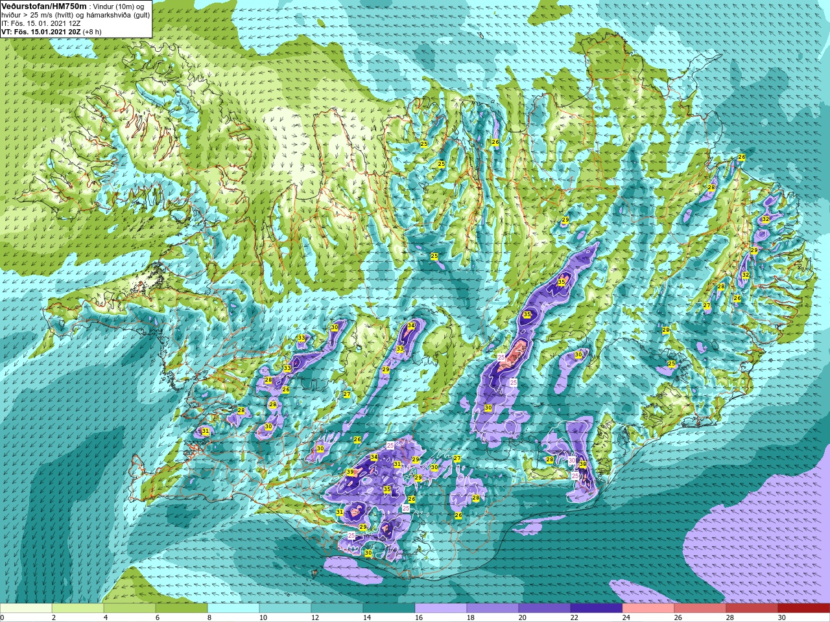
Task: Click the Veðurstofan/HM750m title text
Action: (x=43, y=6)
